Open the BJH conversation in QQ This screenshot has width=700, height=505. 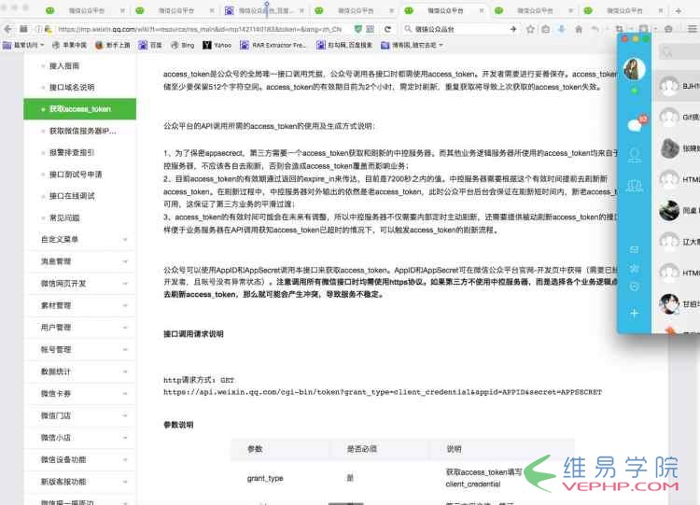click(678, 86)
